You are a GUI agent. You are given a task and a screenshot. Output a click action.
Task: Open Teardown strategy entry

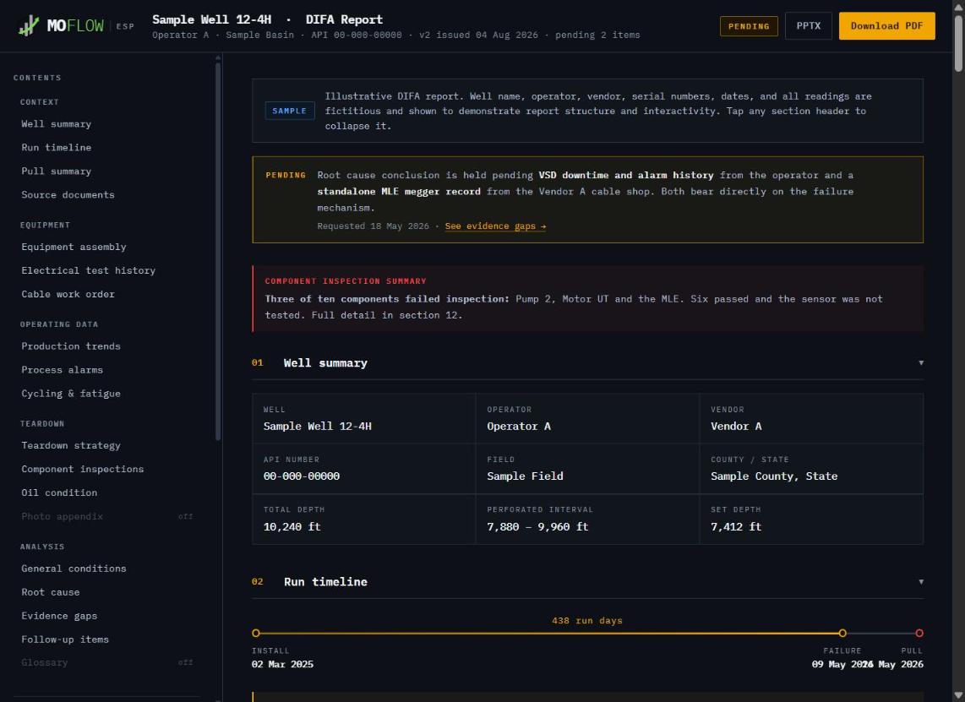71,446
